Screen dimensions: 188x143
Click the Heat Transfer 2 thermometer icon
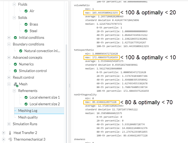click(x=10, y=133)
